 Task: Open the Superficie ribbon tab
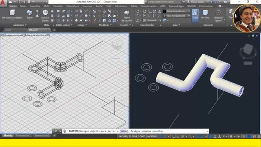(x=35, y=6)
